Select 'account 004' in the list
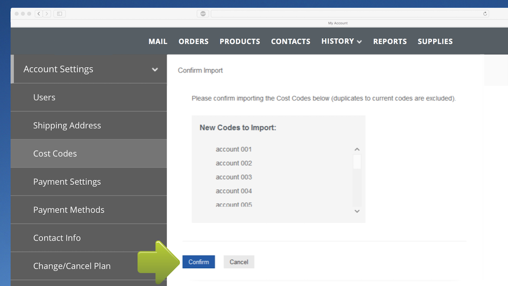The width and height of the screenshot is (508, 286). point(234,191)
